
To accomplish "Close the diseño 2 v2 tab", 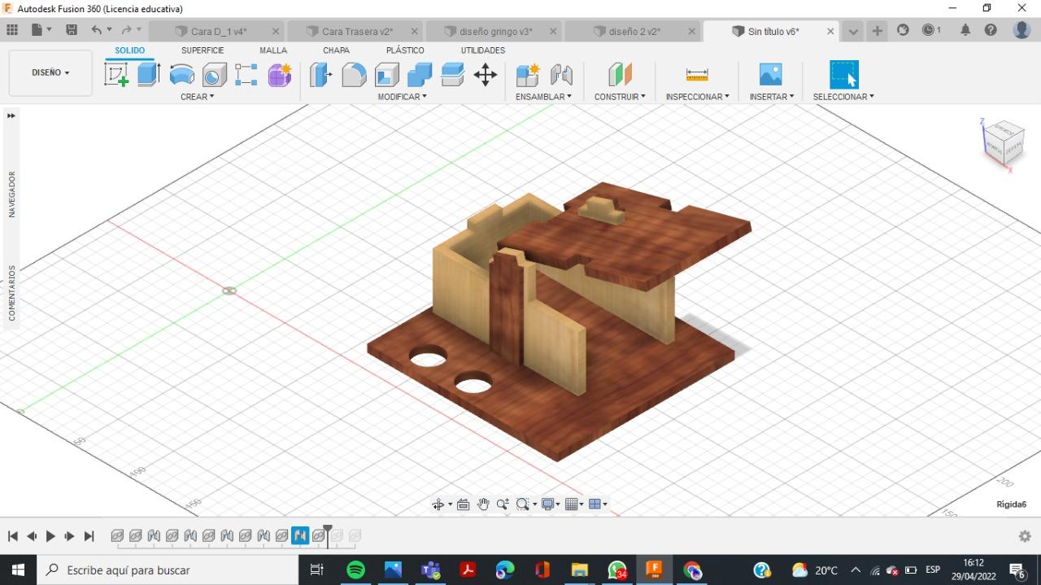I will (692, 32).
